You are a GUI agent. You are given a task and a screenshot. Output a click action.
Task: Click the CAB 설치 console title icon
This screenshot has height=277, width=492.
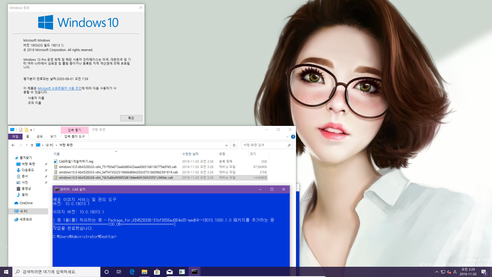coord(57,189)
